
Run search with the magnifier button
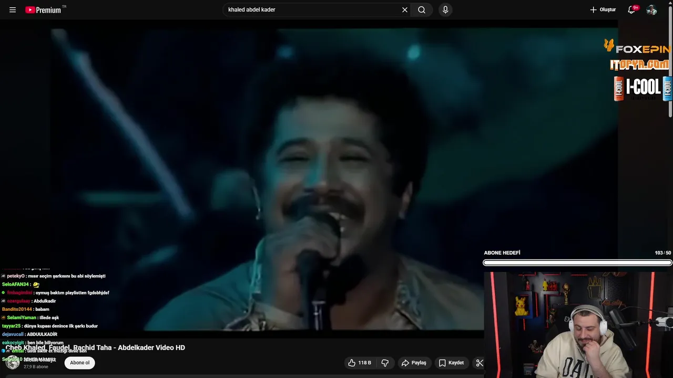pos(422,10)
